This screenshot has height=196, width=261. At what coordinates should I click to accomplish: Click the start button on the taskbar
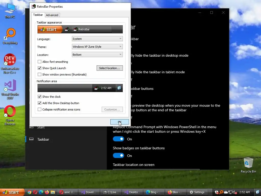click(12, 192)
